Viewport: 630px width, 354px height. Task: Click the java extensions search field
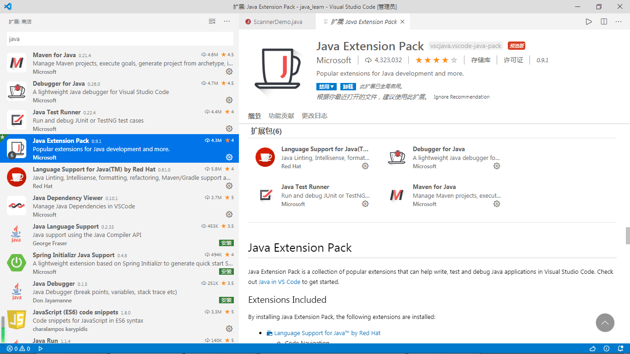tap(120, 39)
